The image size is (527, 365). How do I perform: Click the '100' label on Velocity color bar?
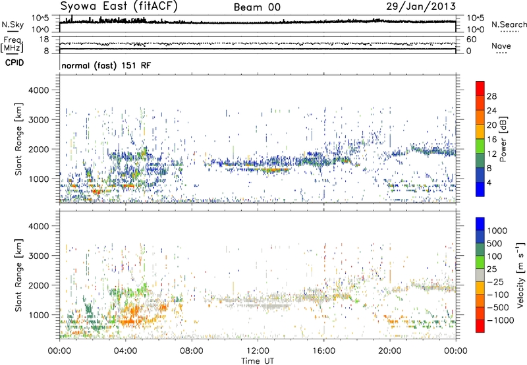(x=495, y=256)
